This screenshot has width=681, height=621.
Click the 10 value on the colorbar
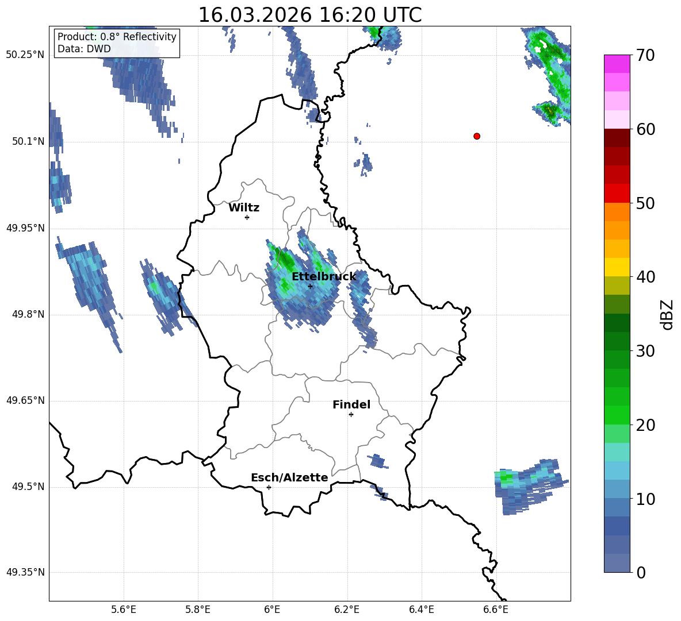[645, 499]
